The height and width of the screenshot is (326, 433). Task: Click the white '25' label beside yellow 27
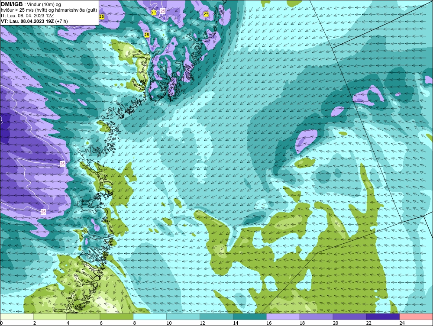pos(163,11)
